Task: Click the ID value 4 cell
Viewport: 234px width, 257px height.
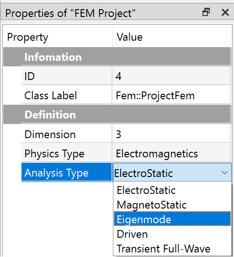Action: tap(171, 76)
